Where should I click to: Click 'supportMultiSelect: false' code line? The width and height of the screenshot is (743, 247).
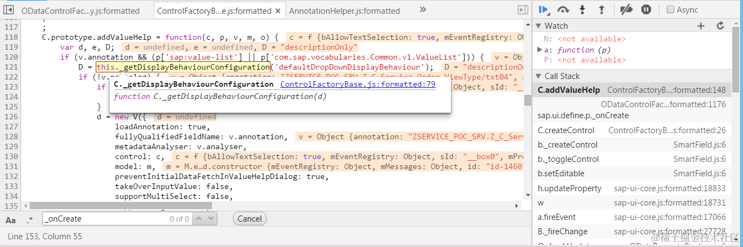tap(174, 196)
